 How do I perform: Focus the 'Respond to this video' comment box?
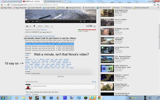pyautogui.click(x=63, y=86)
